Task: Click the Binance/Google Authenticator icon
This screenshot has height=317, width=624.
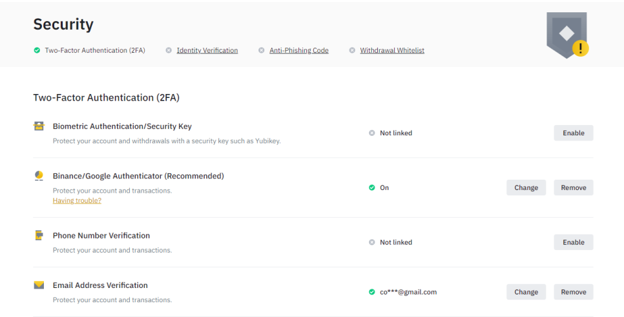Action: [39, 176]
